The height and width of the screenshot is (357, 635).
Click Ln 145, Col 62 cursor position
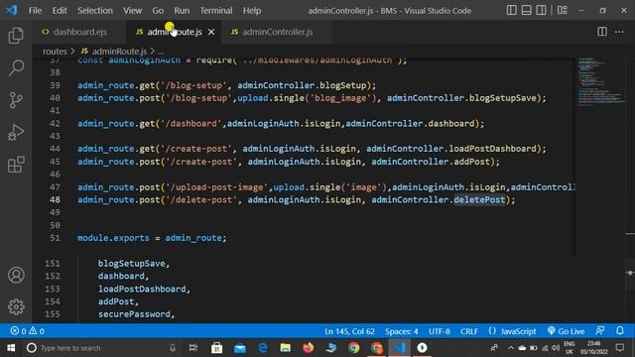349,331
